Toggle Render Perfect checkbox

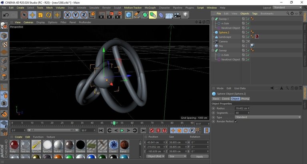click(236, 122)
